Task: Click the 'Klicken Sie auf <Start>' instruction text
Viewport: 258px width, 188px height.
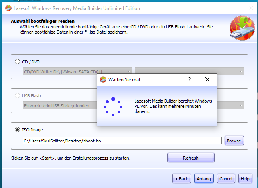Action: coord(71,158)
